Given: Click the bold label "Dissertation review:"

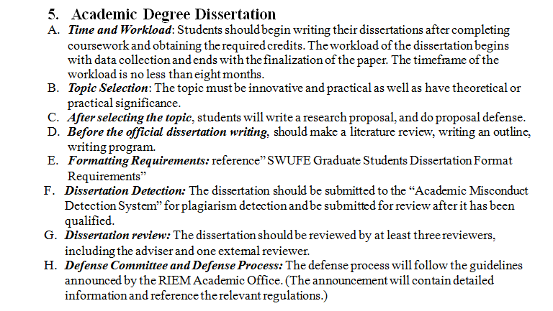Looking at the screenshot, I should [x=118, y=235].
